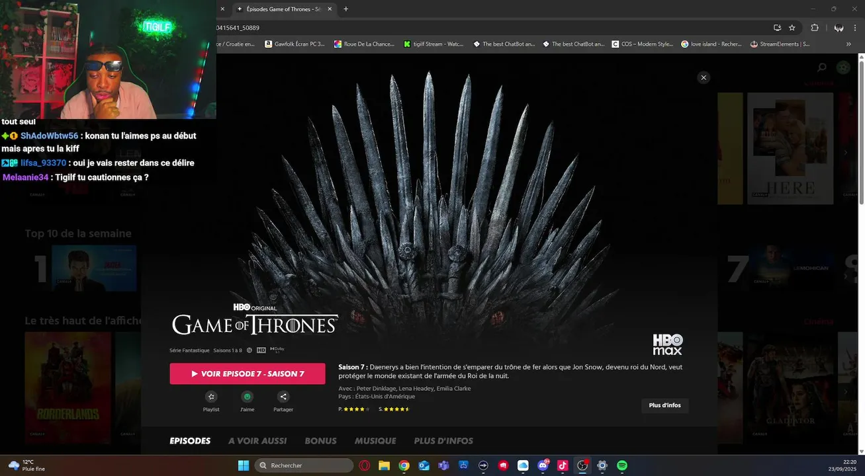Open the MSI red dragon taskbar icon
The height and width of the screenshot is (476, 865).
503,465
